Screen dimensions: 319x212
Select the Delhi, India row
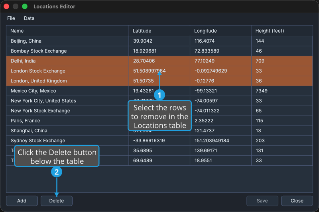coord(159,61)
